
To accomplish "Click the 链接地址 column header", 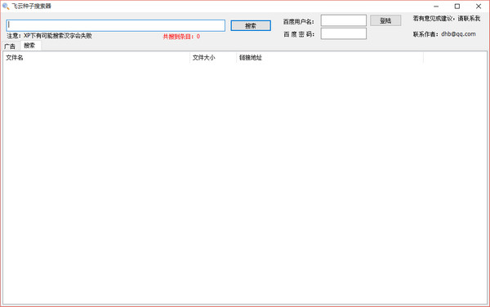I will pos(330,58).
